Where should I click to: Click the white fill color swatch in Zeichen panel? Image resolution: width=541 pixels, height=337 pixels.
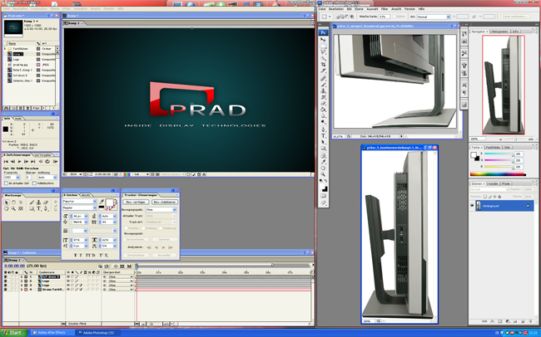click(110, 203)
